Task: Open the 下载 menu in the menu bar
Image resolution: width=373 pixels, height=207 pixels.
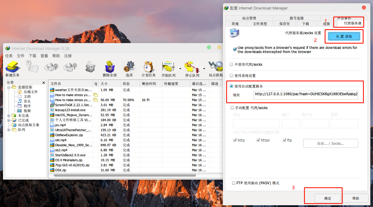Action: coord(32,56)
